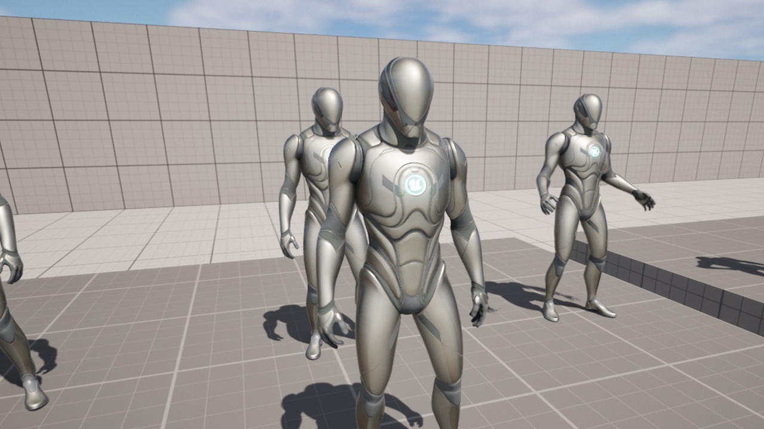
Task: Click the head of the front center mannequin
Action: pyautogui.click(x=406, y=98)
